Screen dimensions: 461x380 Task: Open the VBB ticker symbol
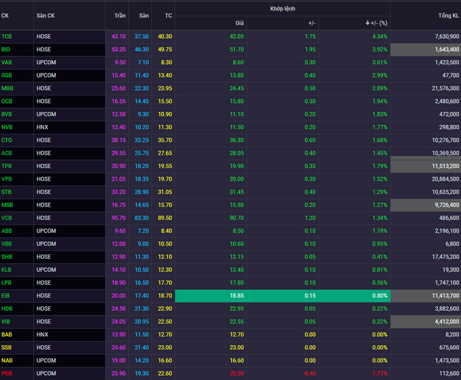(x=6, y=244)
